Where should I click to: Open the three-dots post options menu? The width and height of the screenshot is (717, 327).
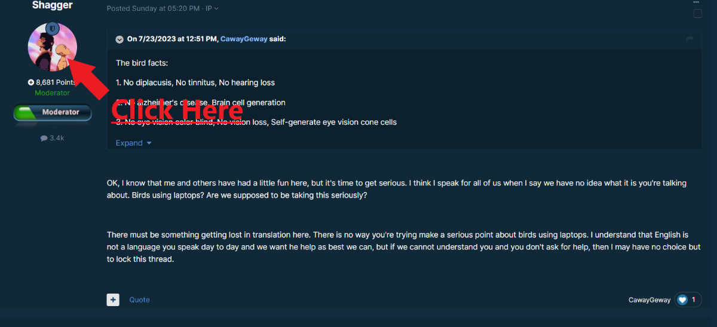point(696,2)
